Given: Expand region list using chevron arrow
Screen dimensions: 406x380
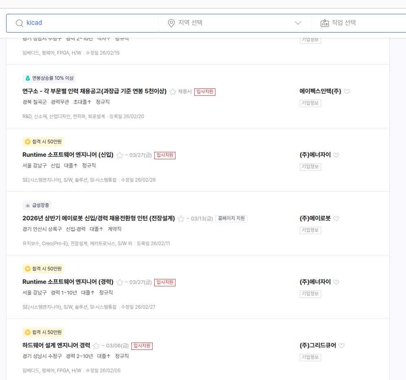Looking at the screenshot, I should pos(298,23).
